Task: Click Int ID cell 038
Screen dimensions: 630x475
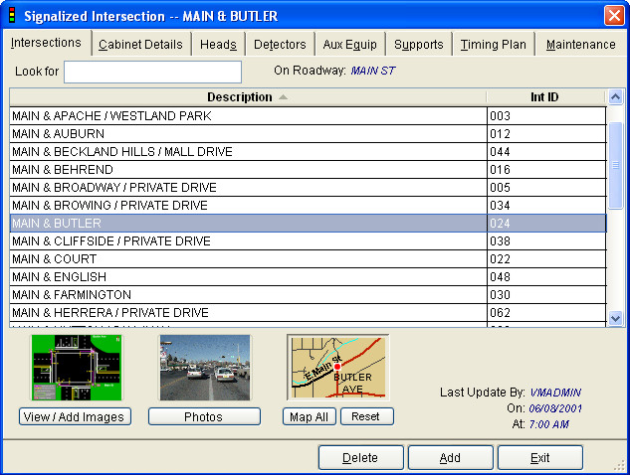Action: pyautogui.click(x=546, y=240)
